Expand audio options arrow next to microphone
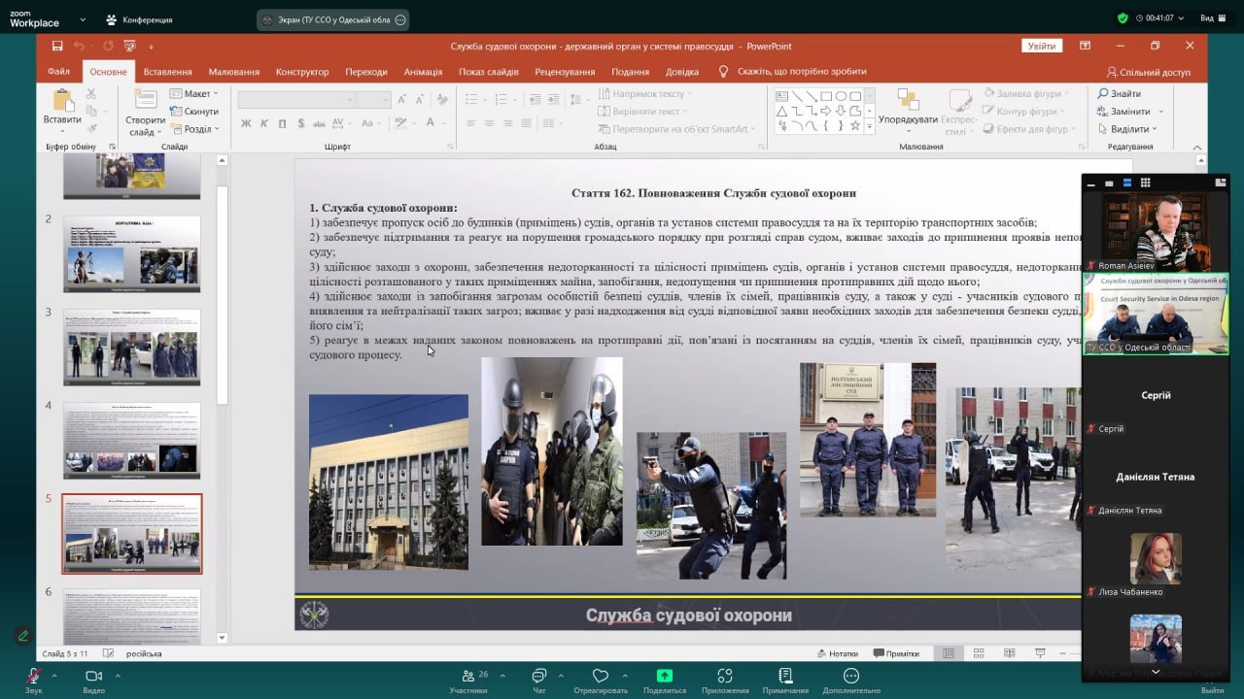 click(x=54, y=675)
